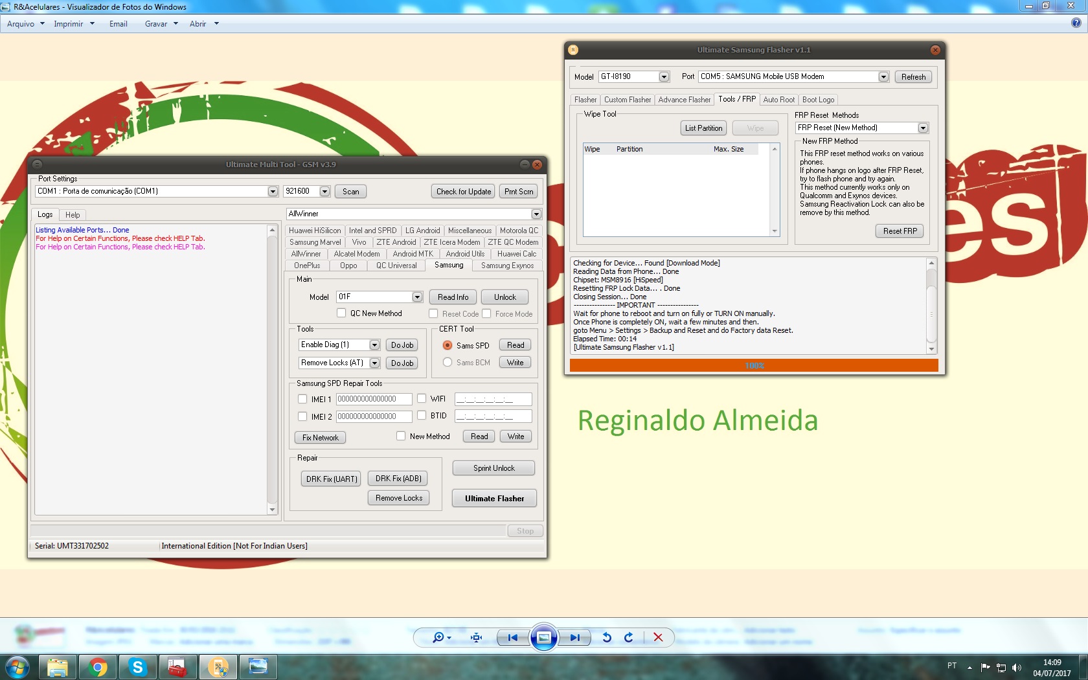Open the red toolbox app in taskbar
The width and height of the screenshot is (1088, 680).
click(177, 667)
